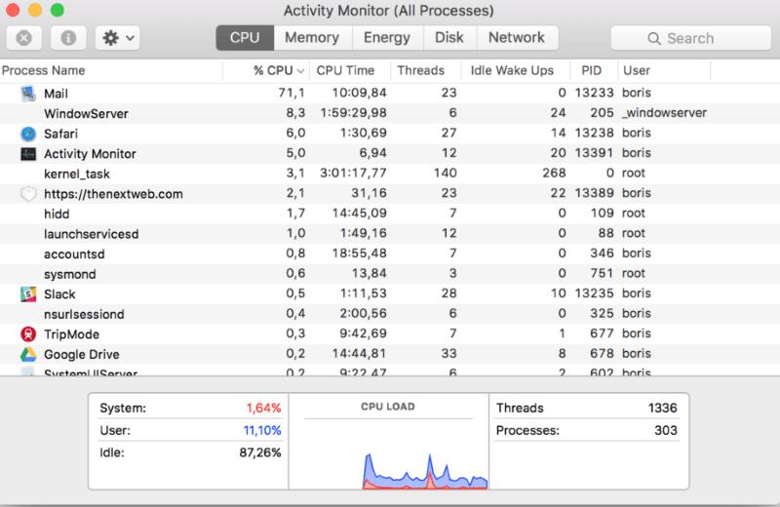Open process info inspector icon
The image size is (780, 507).
pyautogui.click(x=68, y=38)
